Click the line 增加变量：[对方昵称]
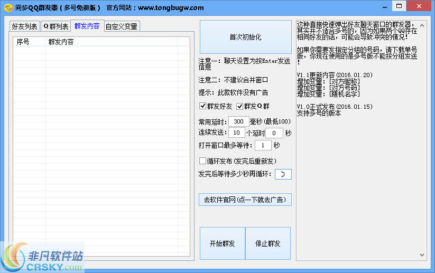435x273 pixels. [x=328, y=81]
